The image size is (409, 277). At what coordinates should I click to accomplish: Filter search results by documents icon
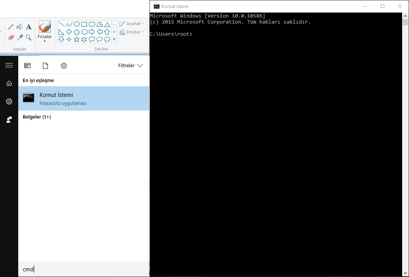pyautogui.click(x=45, y=65)
